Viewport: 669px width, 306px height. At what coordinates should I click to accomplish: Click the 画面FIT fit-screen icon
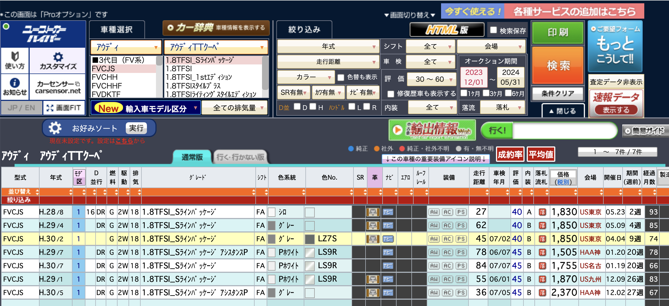pyautogui.click(x=64, y=108)
